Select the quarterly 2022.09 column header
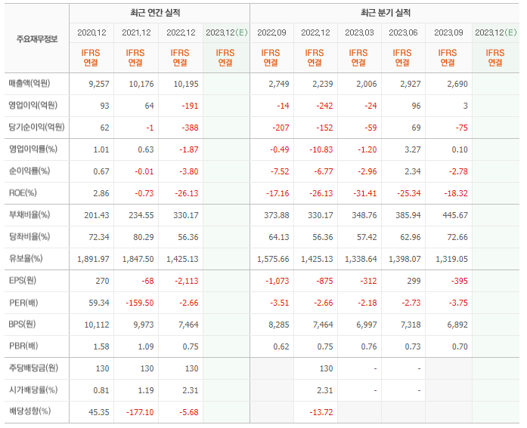 (271, 32)
